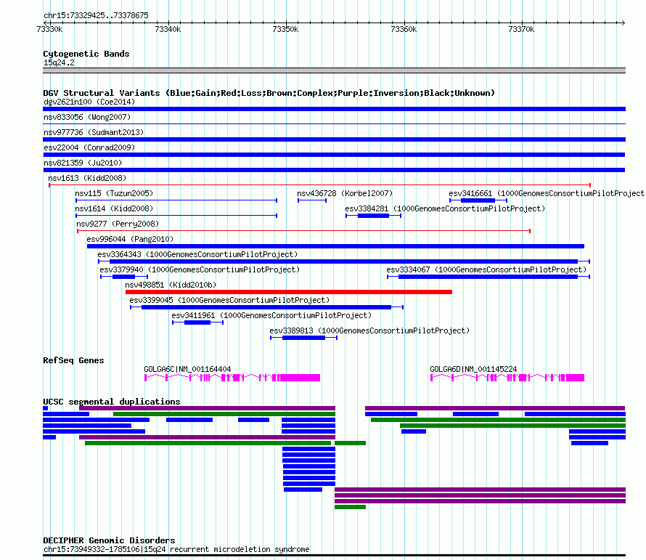Open the GOLGA6C|NM_001164404 gene label
646x560 pixels.
pyautogui.click(x=187, y=369)
